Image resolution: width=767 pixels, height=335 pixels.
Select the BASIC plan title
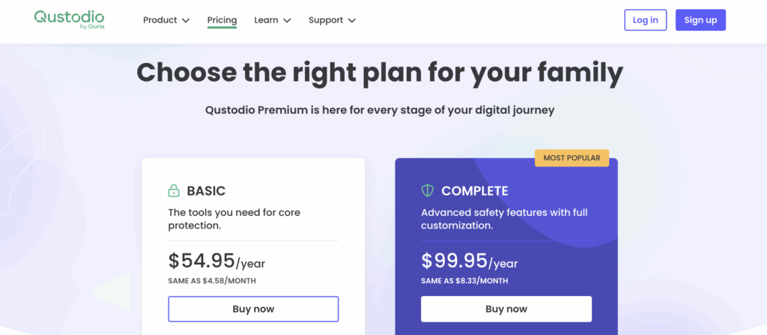[206, 191]
